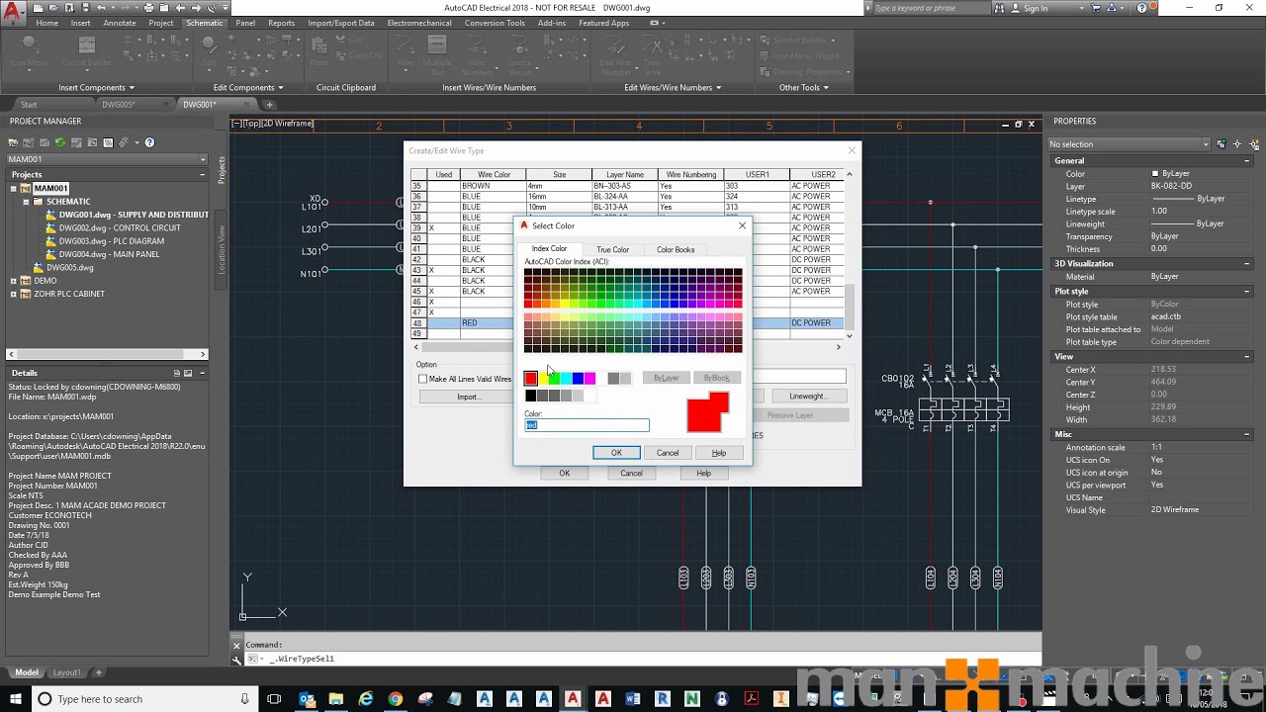Open the Panel ribbon tab

pos(245,23)
